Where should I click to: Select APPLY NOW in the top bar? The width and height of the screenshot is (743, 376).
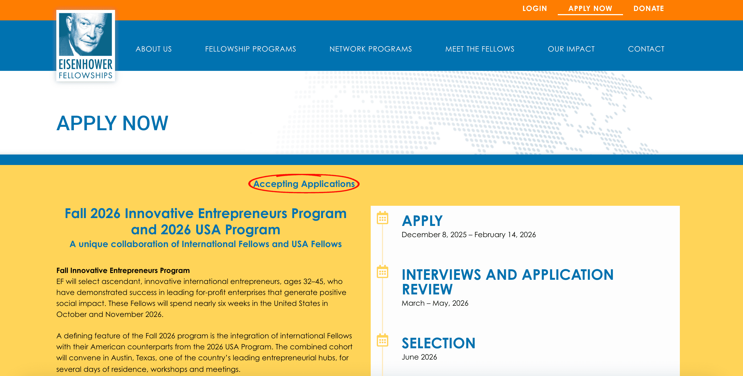pos(590,8)
